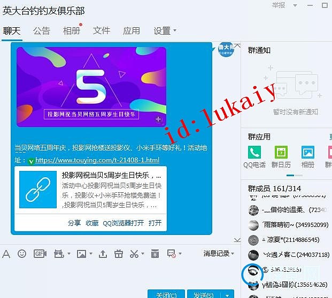Take a screenshot with scissors icon
Image resolution: width=332 pixels, height=298 pixels.
click(134, 254)
